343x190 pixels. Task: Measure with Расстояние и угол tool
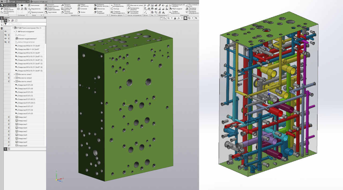192,5
